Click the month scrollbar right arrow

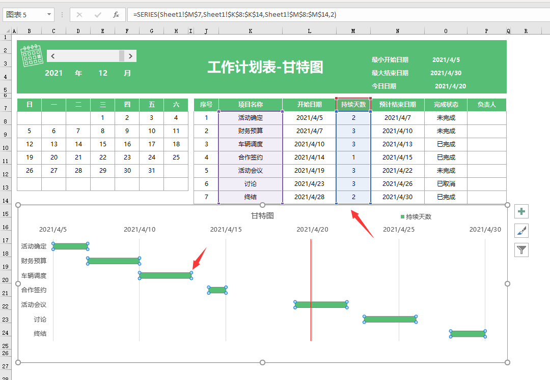pyautogui.click(x=130, y=56)
